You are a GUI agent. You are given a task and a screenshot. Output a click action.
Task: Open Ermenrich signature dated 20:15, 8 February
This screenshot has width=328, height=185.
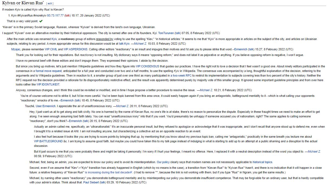coord(75,121)
